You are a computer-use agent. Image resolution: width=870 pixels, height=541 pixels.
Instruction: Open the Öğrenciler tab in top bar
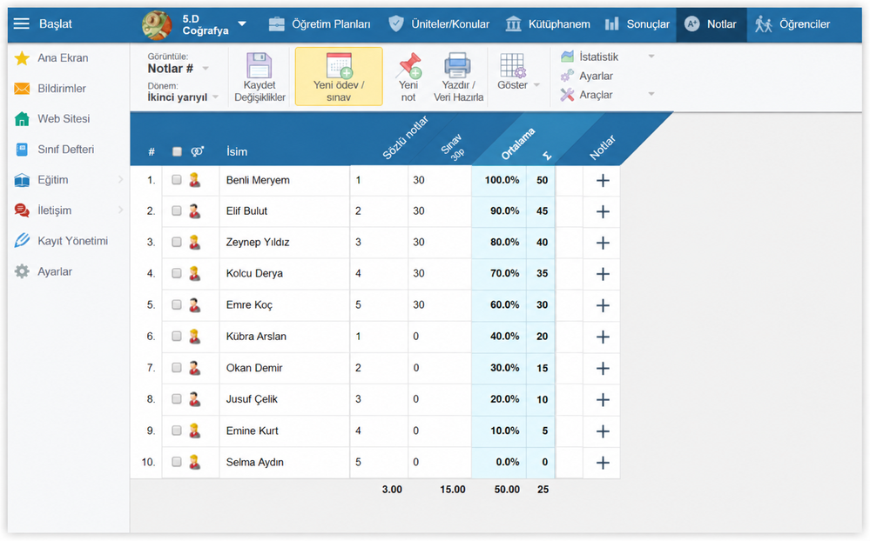point(792,23)
